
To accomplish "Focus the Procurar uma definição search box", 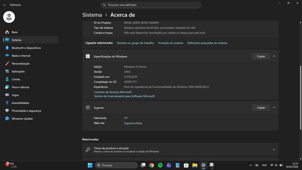I will tap(151, 5).
